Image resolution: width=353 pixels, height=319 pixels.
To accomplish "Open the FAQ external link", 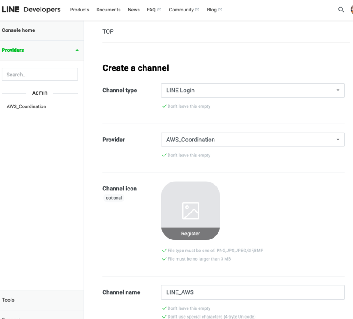I will [x=154, y=10].
